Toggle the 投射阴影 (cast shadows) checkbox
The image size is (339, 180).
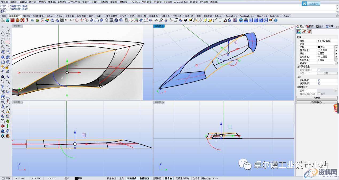coord(319,80)
